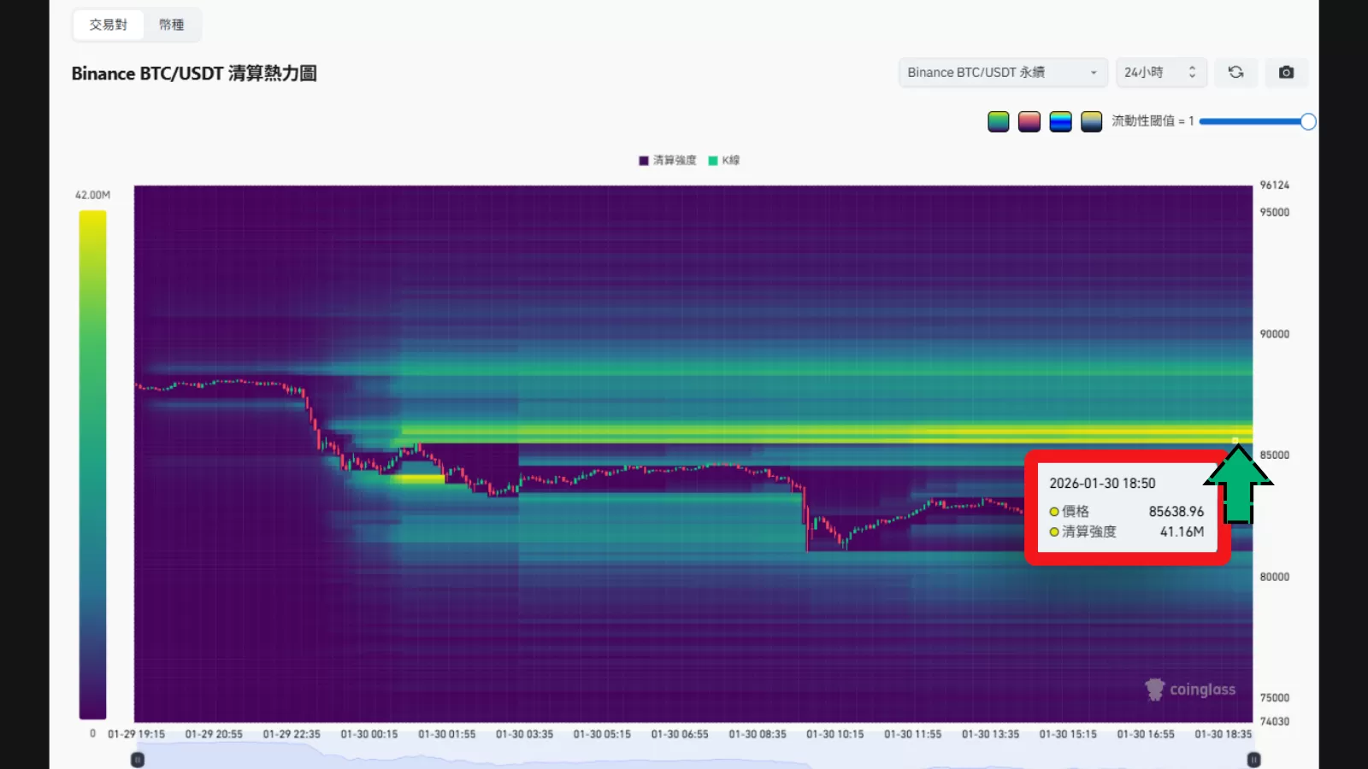
Task: Click the 75000 price axis label
Action: (x=1274, y=698)
